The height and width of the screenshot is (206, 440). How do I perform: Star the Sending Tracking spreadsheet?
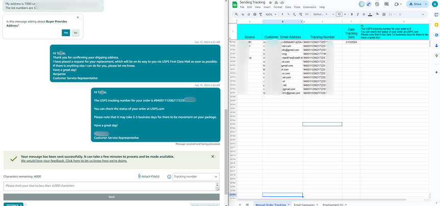(271, 3)
